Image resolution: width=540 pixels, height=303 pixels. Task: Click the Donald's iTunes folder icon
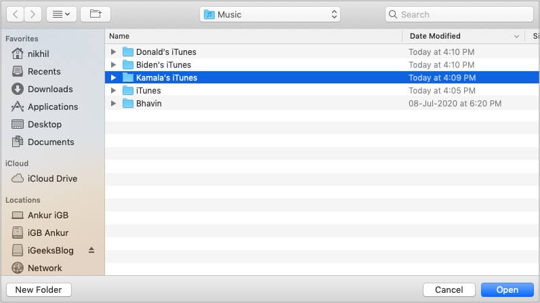tap(128, 52)
